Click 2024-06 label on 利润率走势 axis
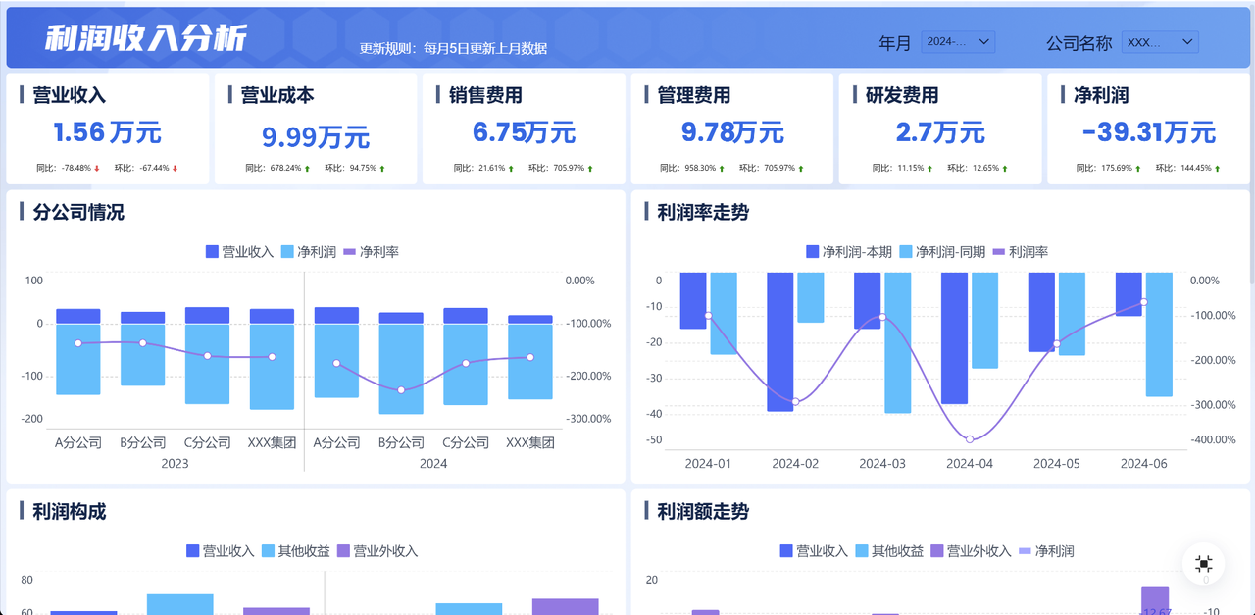Image resolution: width=1255 pixels, height=615 pixels. [x=1144, y=463]
